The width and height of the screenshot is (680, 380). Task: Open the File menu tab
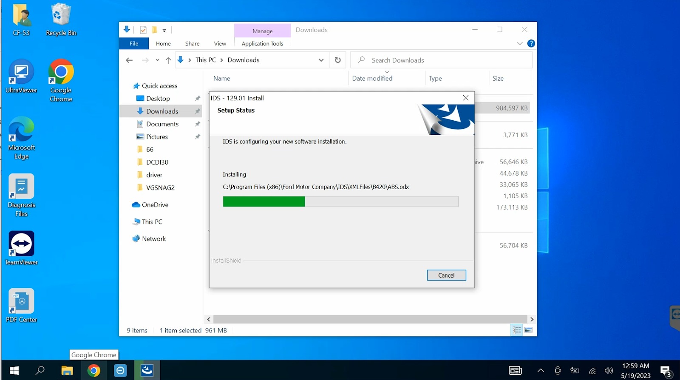click(x=134, y=43)
